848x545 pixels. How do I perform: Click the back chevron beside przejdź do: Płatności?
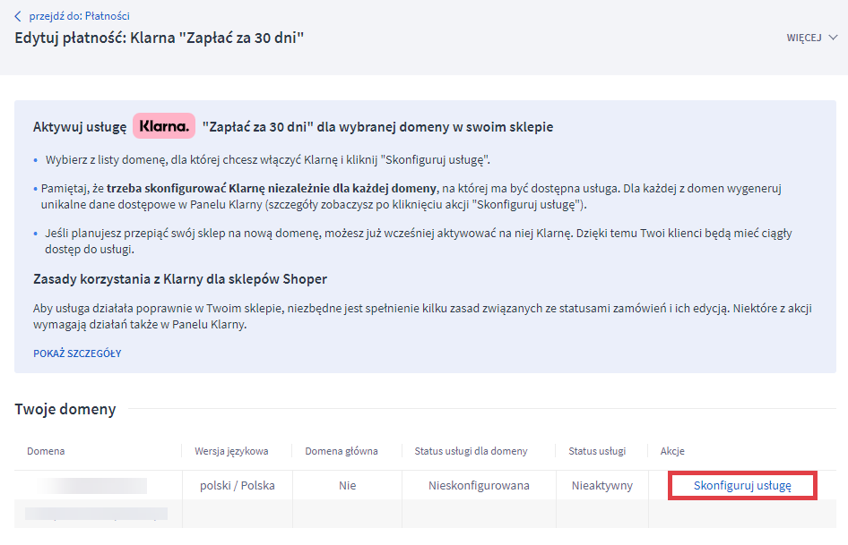pos(18,15)
